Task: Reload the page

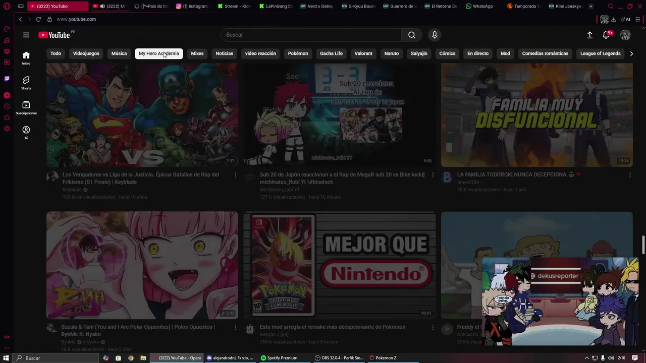Action: point(38,19)
